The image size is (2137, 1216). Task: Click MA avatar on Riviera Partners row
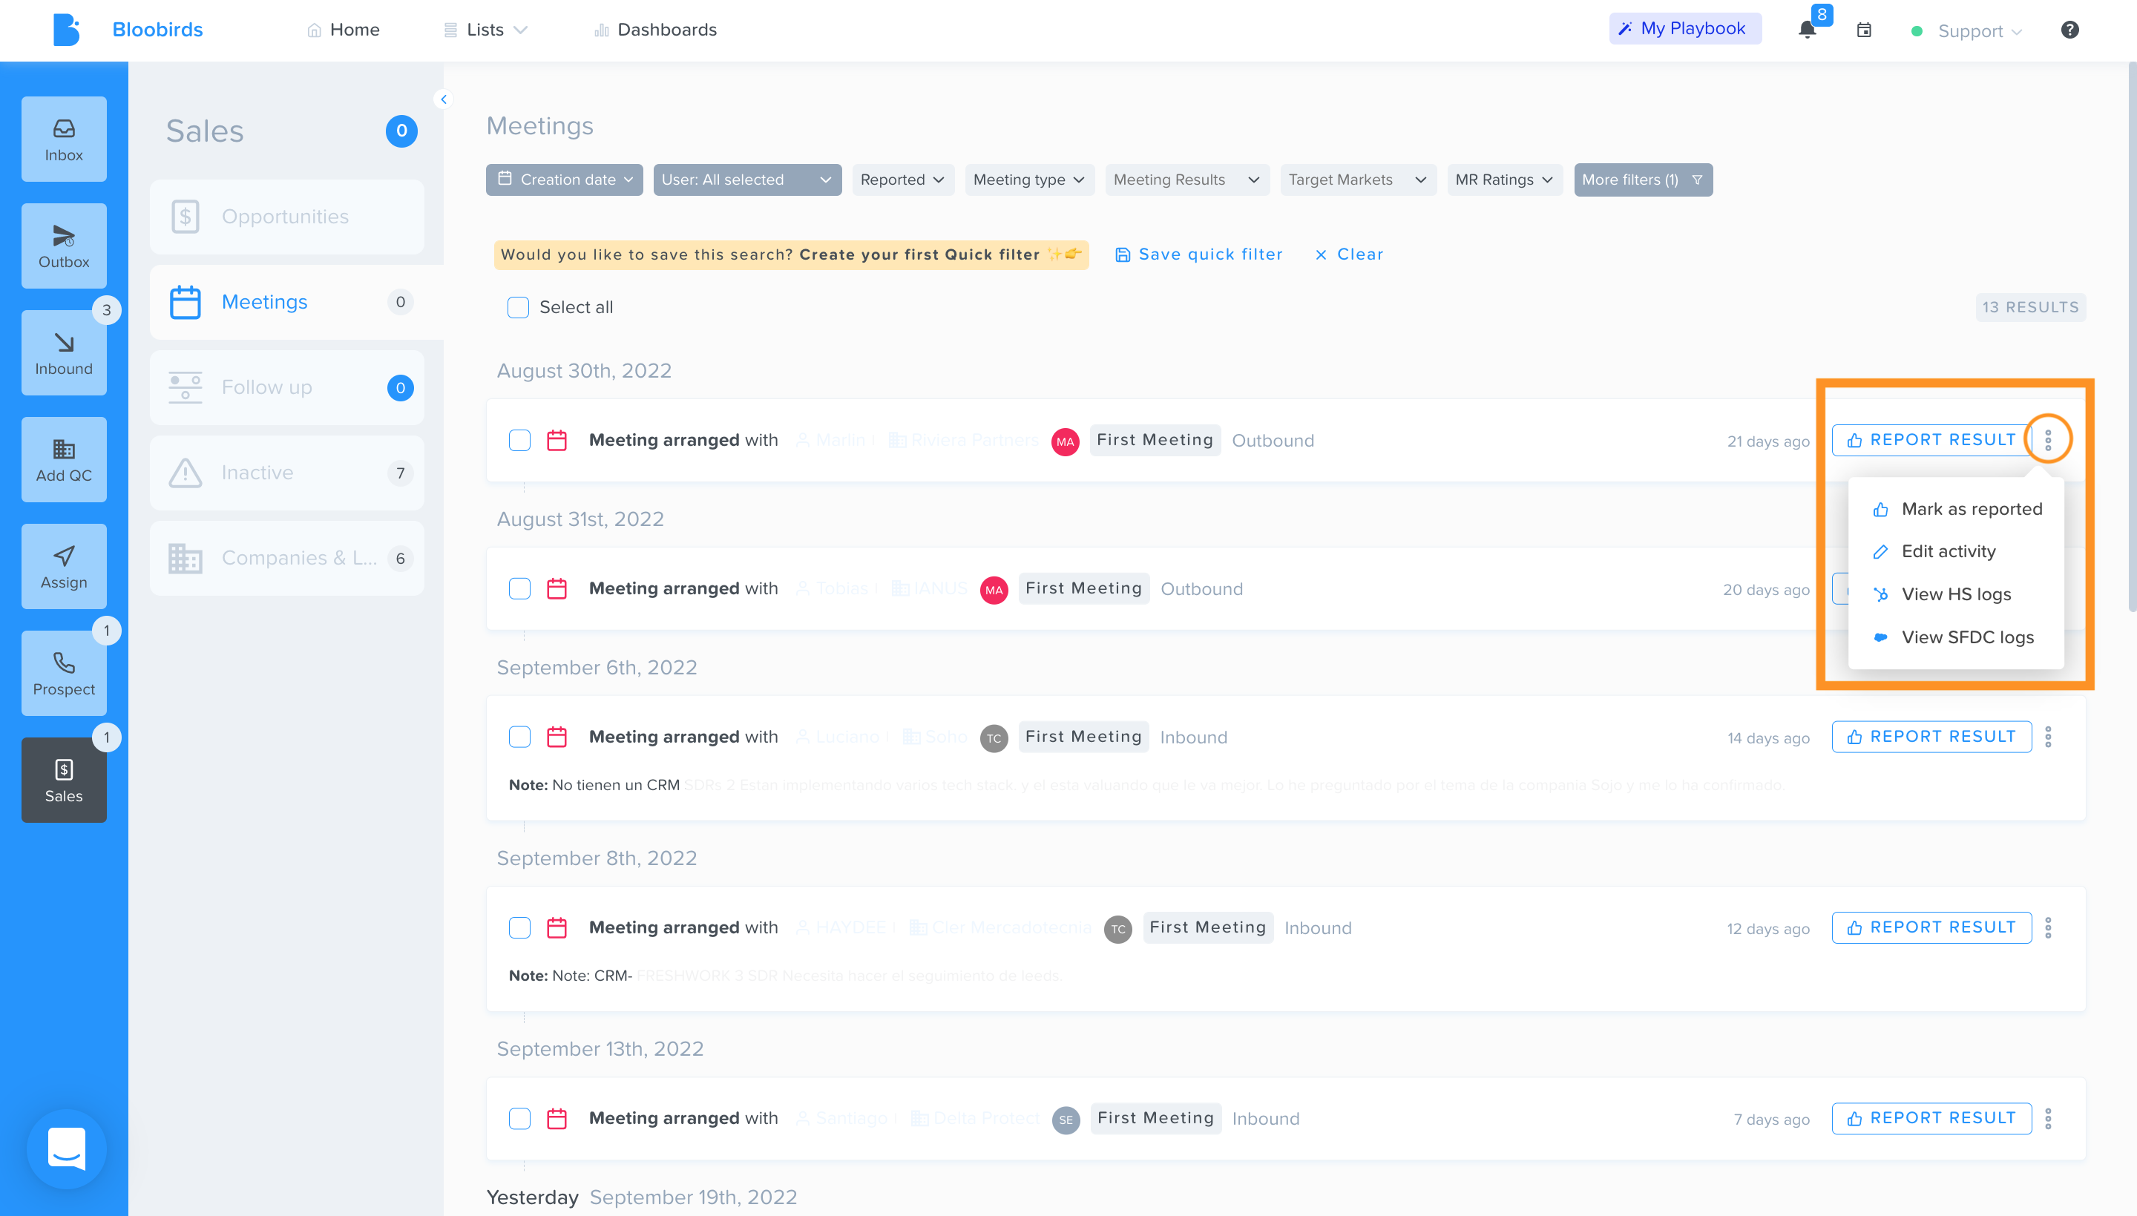[1065, 441]
